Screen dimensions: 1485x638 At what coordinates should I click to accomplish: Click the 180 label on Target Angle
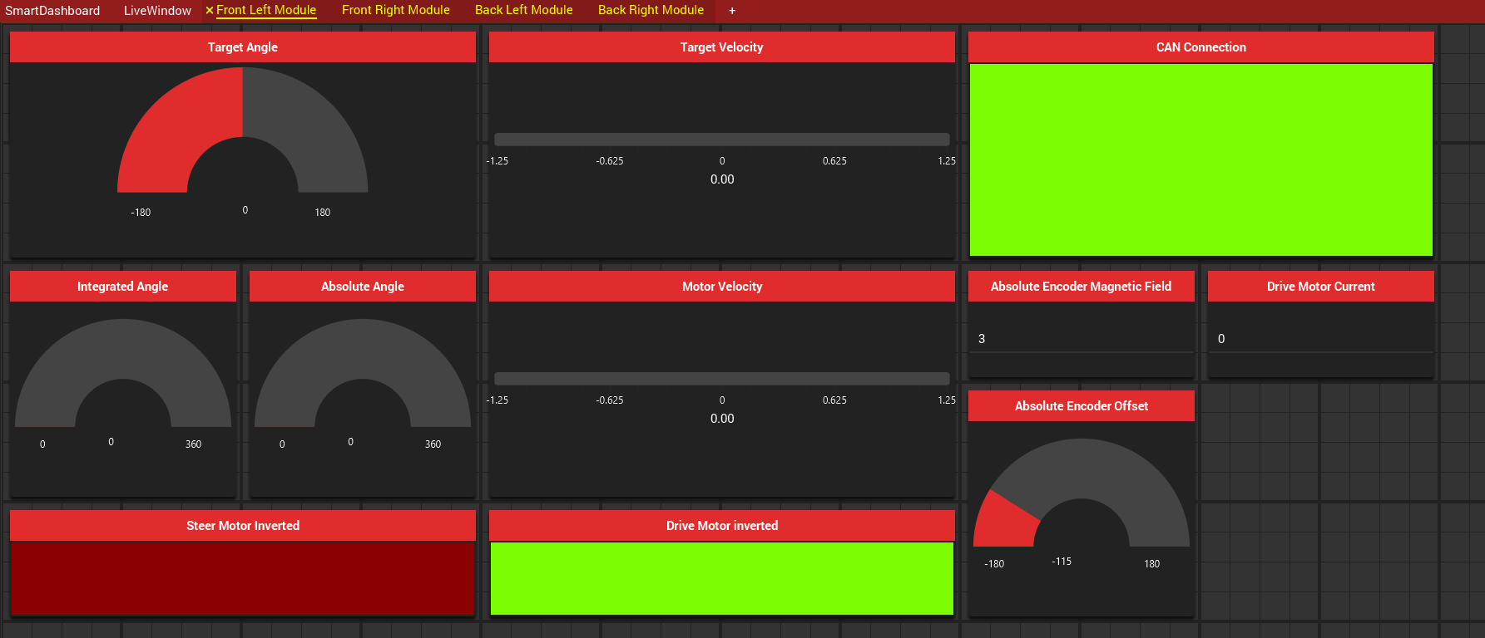click(323, 213)
